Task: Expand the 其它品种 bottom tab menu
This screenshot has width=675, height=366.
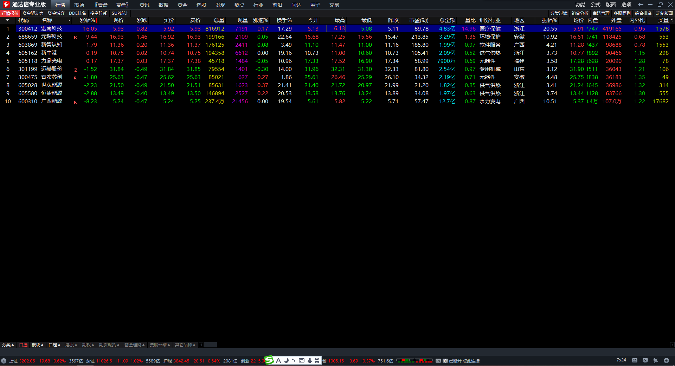Action: click(185, 345)
